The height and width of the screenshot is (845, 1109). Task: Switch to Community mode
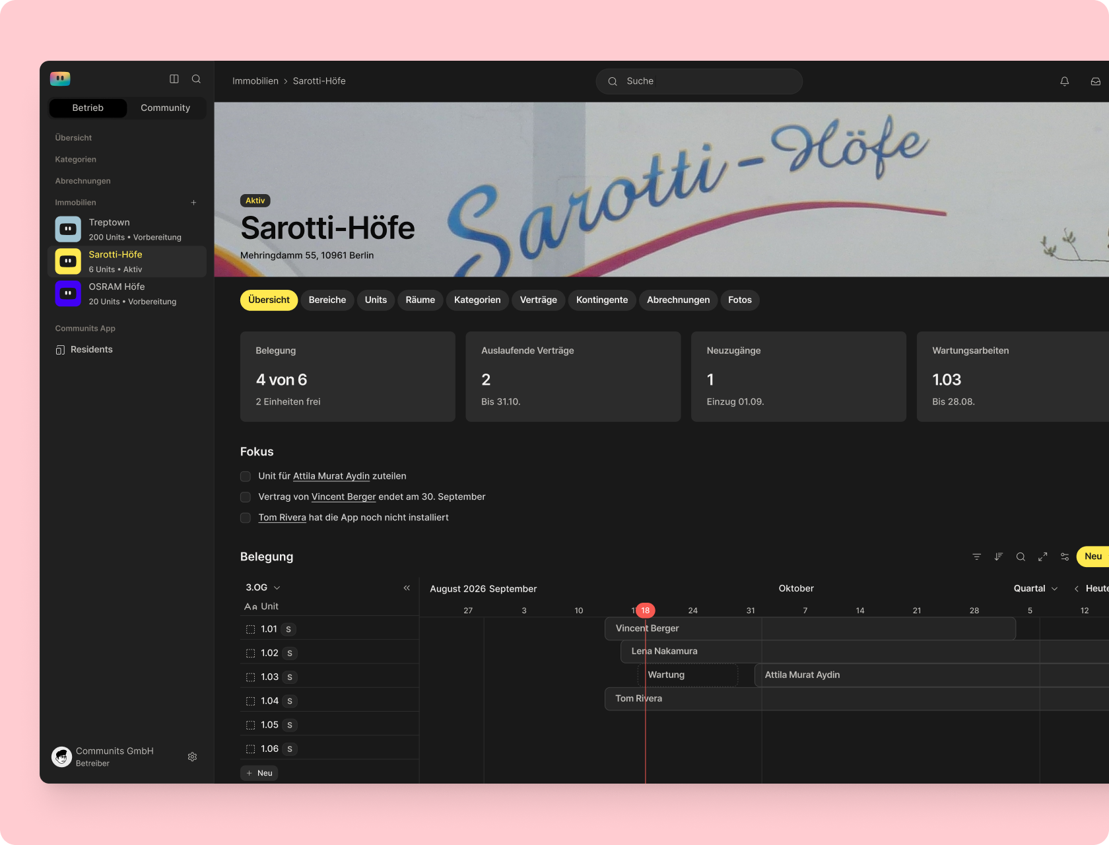(x=166, y=108)
